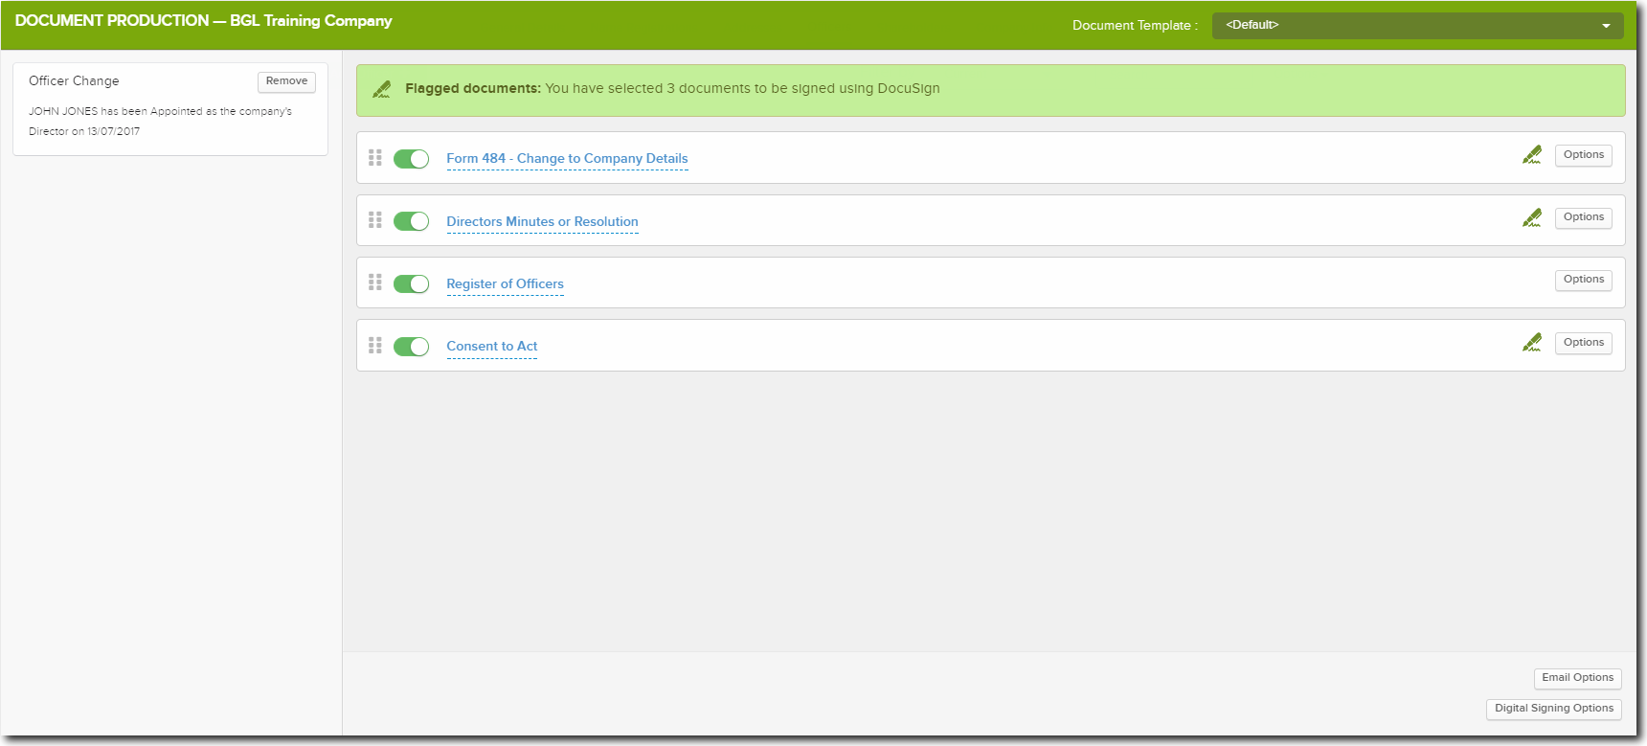The width and height of the screenshot is (1647, 746).
Task: Click DocuSign pen icon on Consent to Act row
Action: tap(1532, 343)
